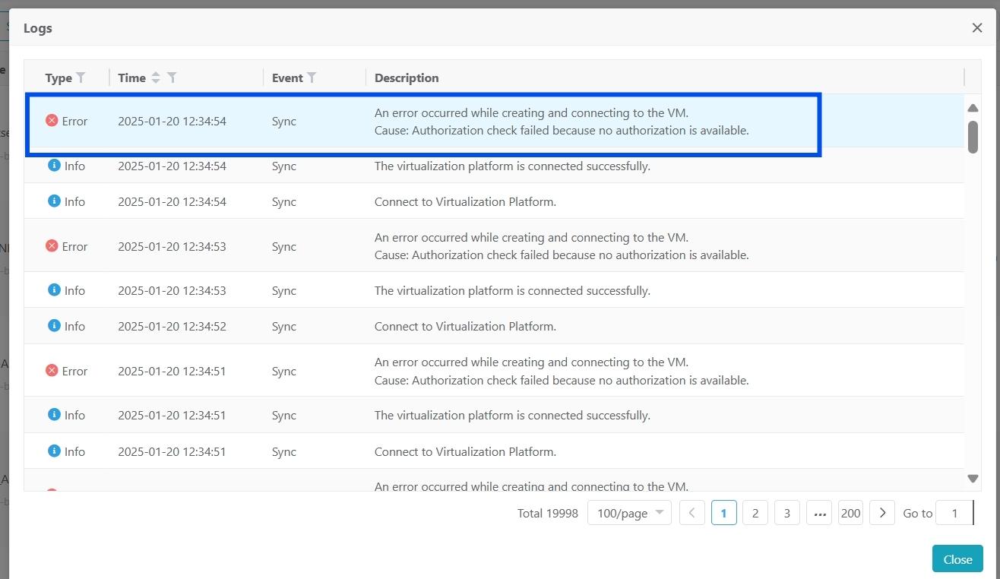
Task: Go to next page arrow
Action: point(882,513)
